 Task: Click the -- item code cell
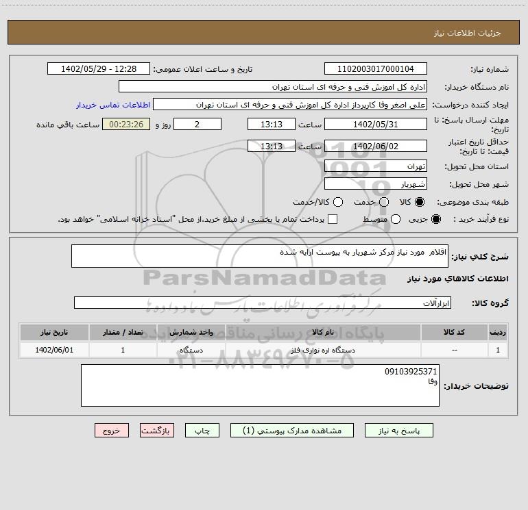click(x=454, y=350)
